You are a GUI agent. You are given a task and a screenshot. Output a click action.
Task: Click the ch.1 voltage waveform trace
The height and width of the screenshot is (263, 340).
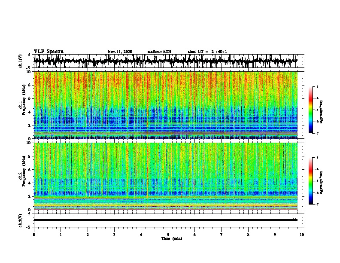[165, 61]
